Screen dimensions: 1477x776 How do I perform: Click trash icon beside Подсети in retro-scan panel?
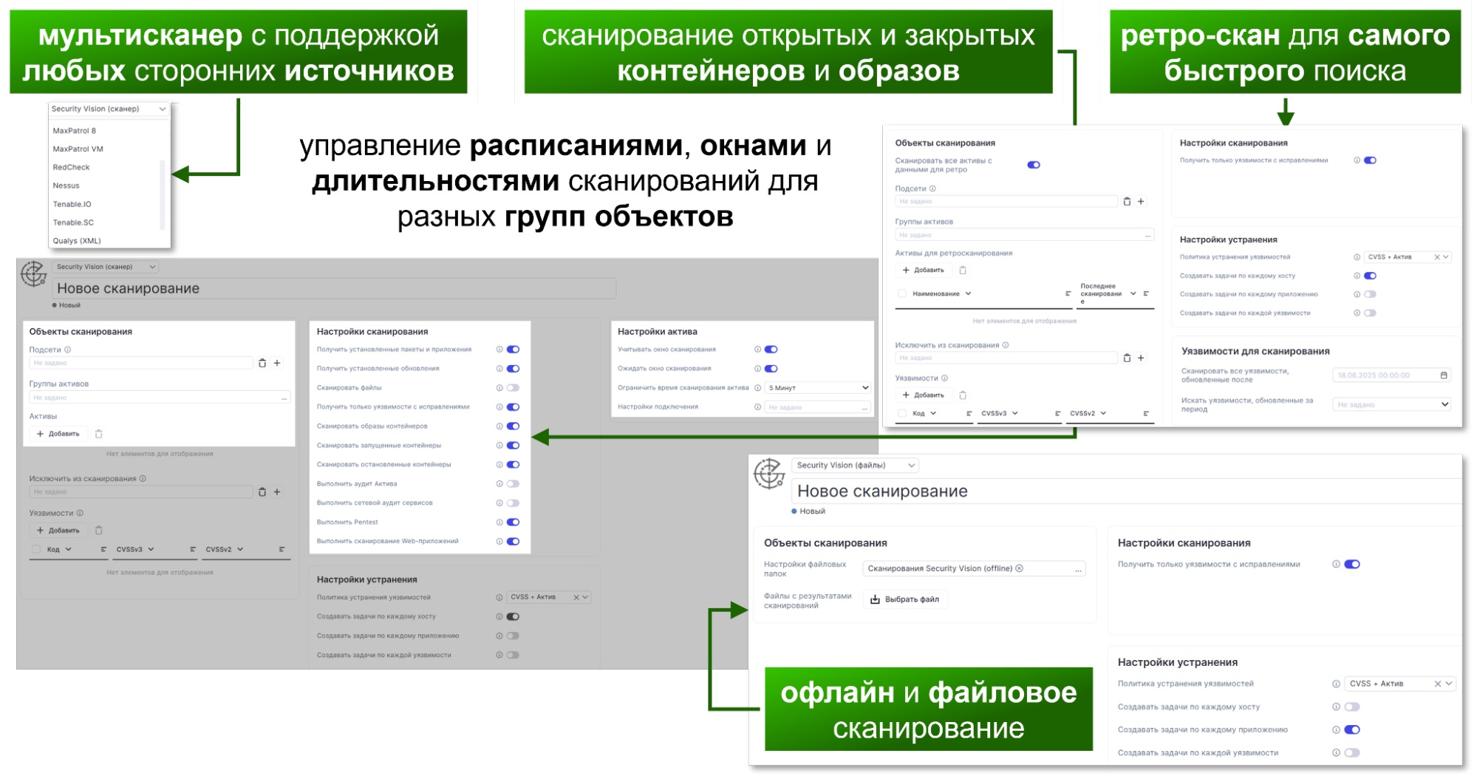click(1127, 201)
